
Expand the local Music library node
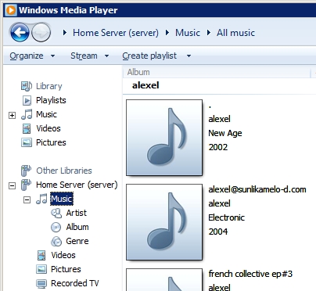point(12,115)
